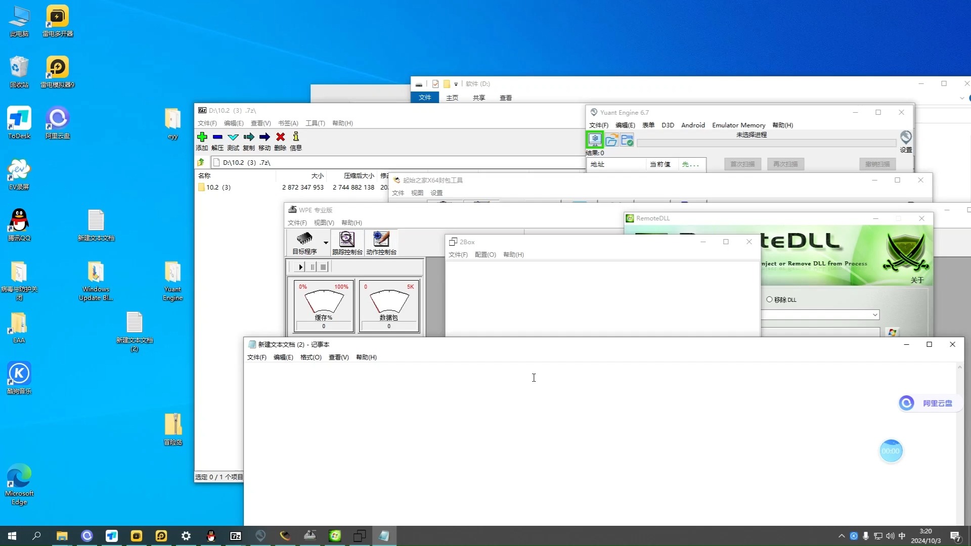Click the 7-Zip 名称 column header
Viewport: 971px width, 546px height.
pos(236,175)
